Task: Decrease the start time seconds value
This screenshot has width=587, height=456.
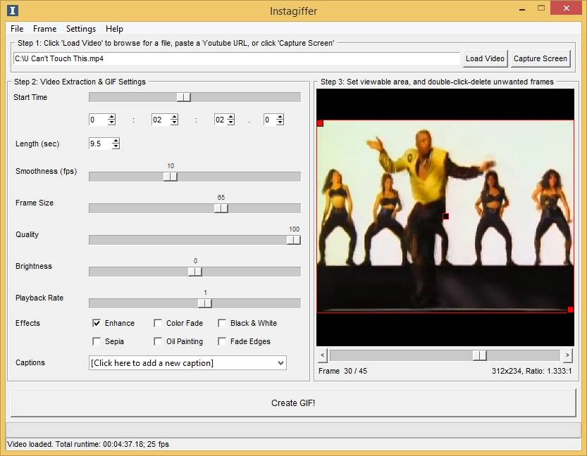Action: [x=231, y=122]
